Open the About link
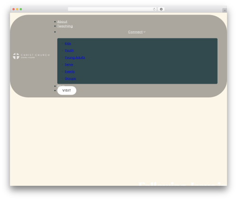 pos(62,22)
